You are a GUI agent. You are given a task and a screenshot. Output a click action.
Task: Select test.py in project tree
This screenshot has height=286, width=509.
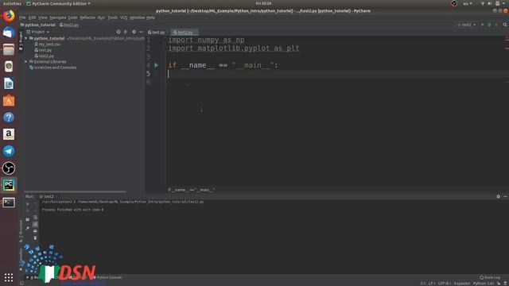pyautogui.click(x=43, y=50)
